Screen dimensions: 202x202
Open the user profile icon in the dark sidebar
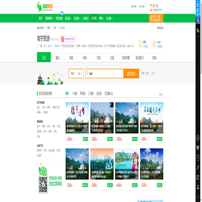[198, 139]
